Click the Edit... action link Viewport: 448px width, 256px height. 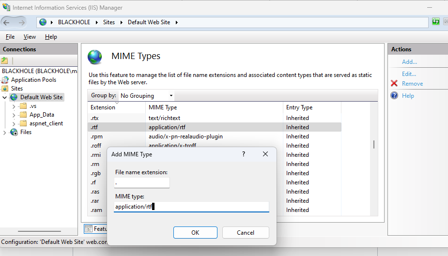coord(409,74)
